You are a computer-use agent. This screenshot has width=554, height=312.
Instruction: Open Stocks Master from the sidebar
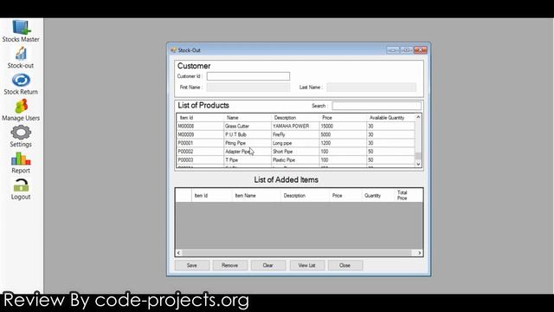click(x=21, y=31)
